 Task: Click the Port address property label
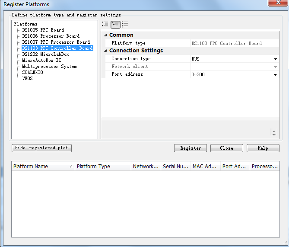127,74
